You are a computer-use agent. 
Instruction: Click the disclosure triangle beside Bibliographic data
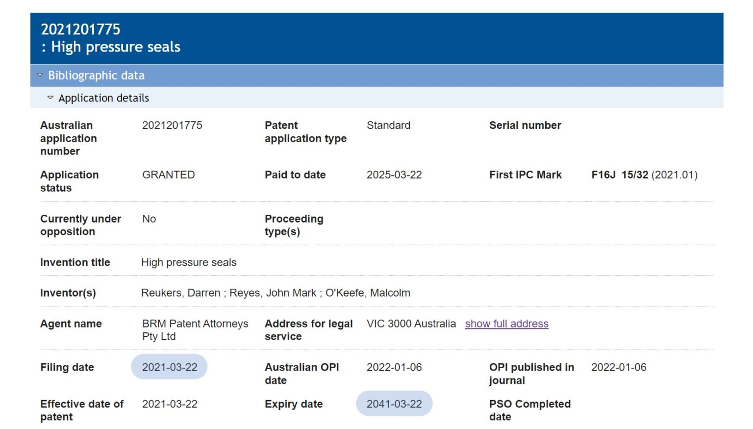(x=40, y=75)
